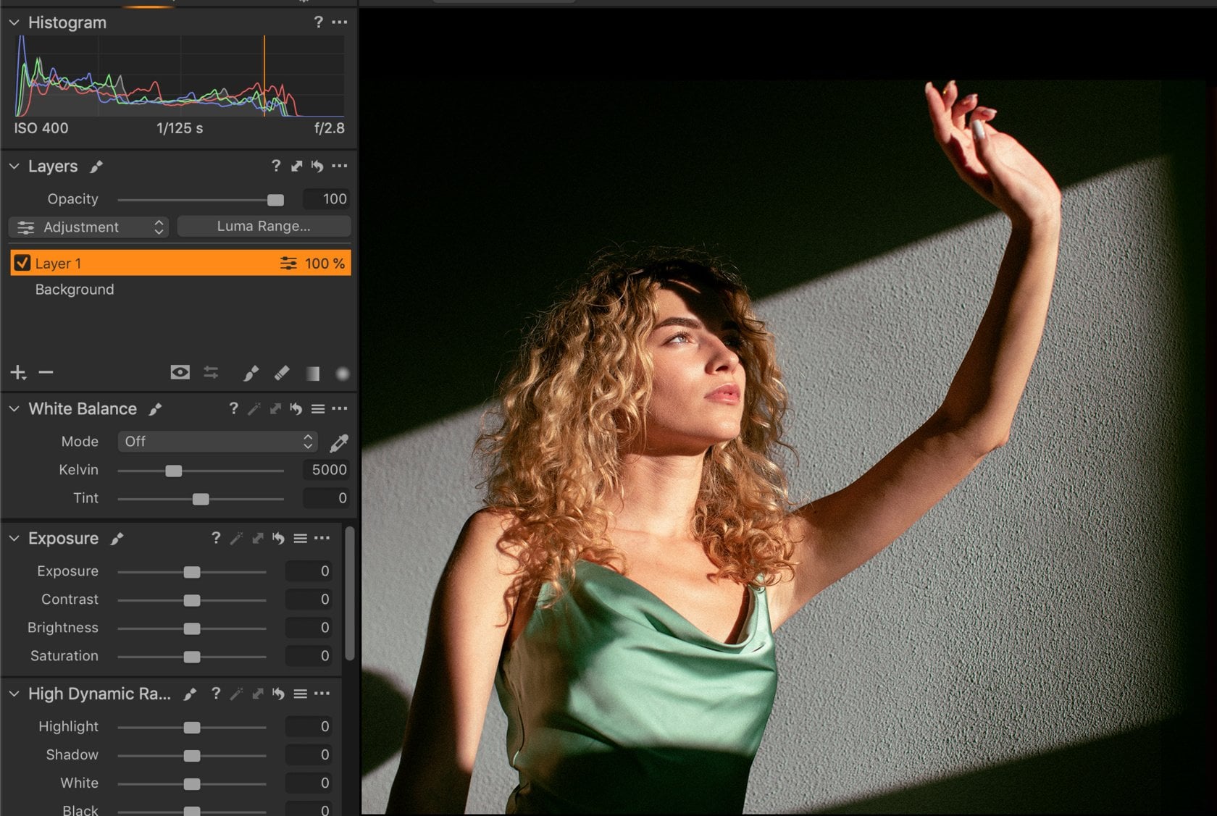Remove the selected layer using the minus icon
1217x816 pixels.
click(x=46, y=372)
